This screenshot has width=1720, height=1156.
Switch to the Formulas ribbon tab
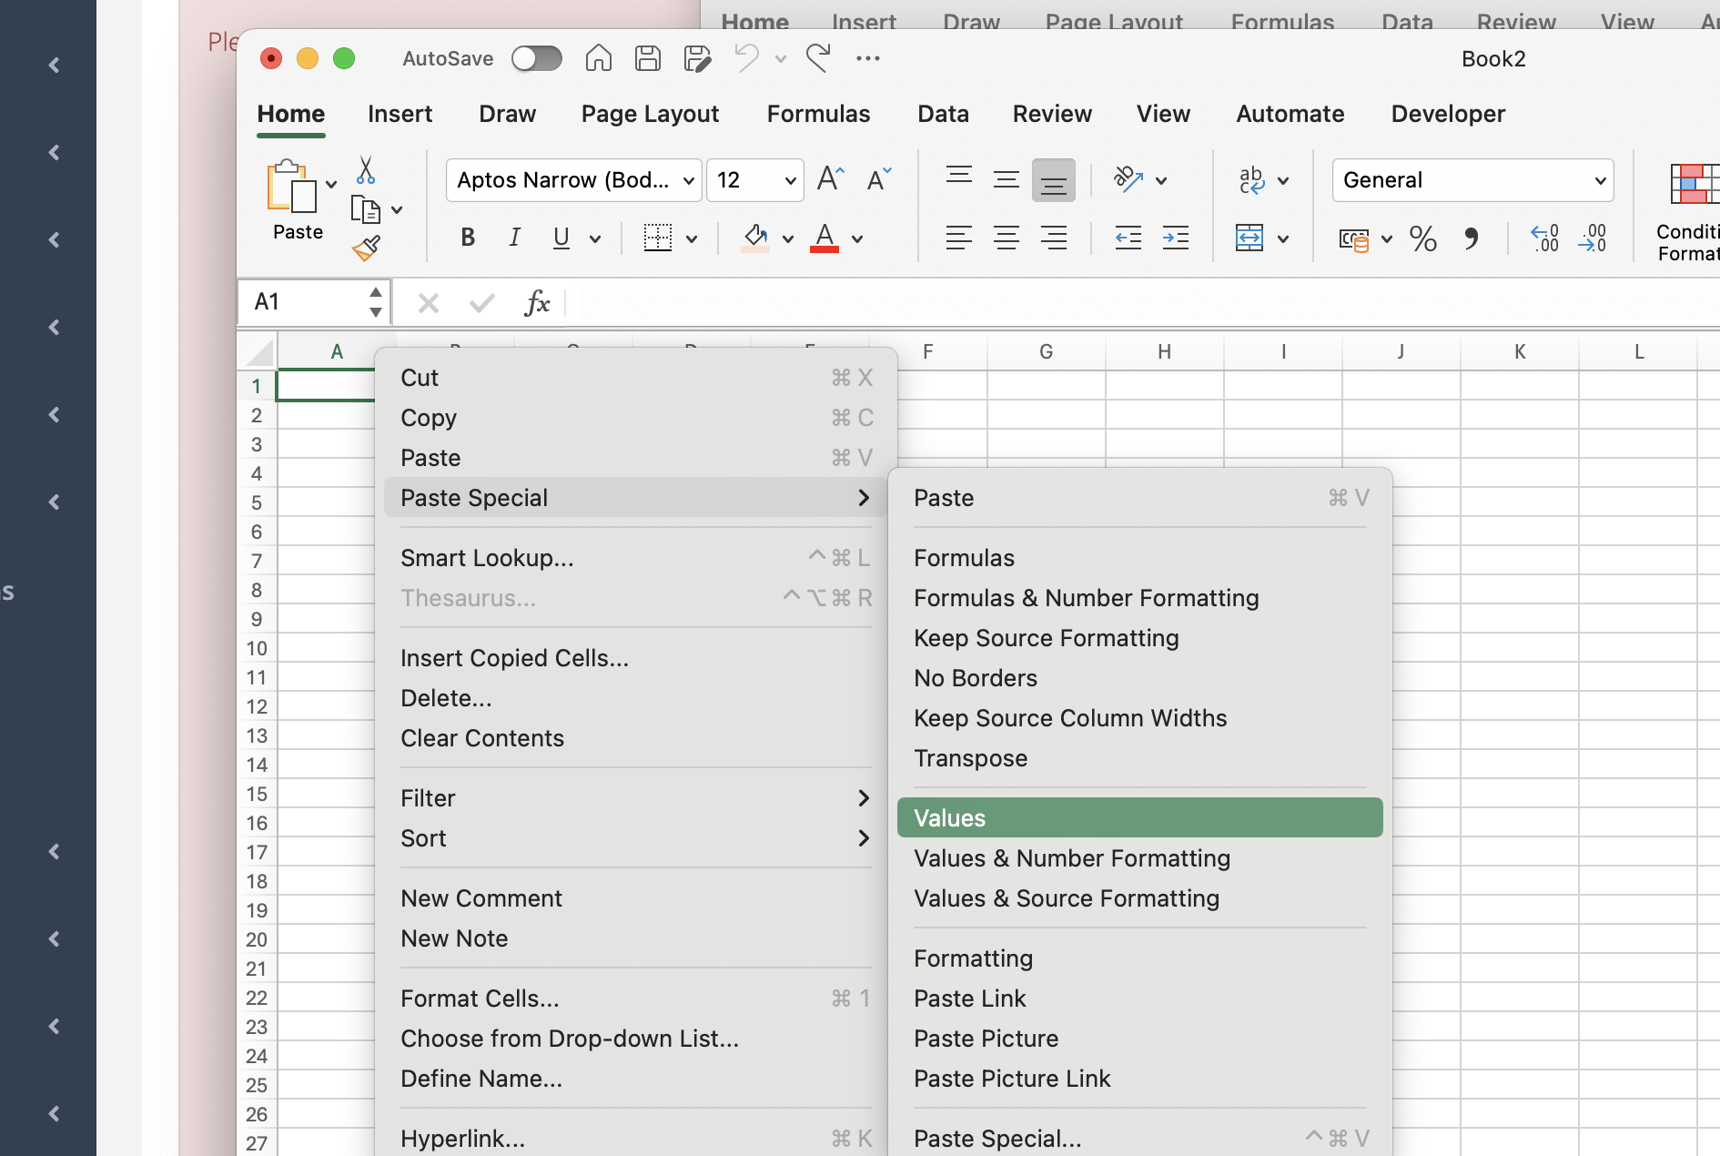pos(818,114)
